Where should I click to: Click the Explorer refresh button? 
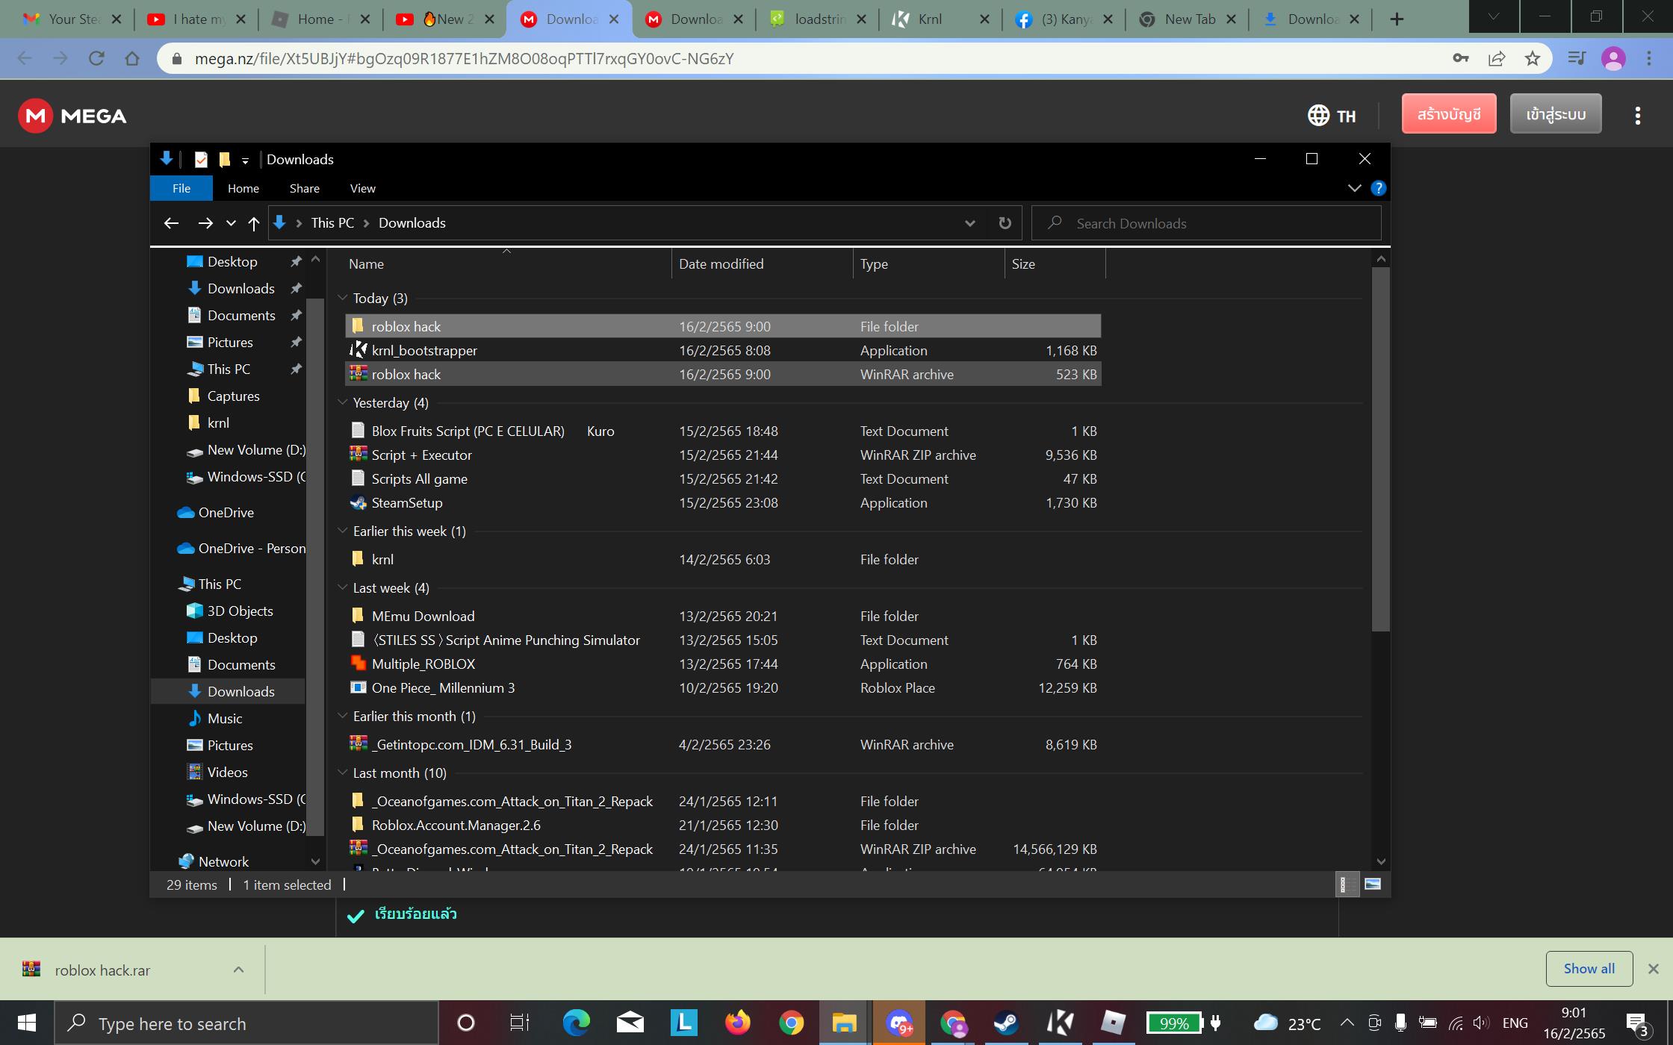1005,223
